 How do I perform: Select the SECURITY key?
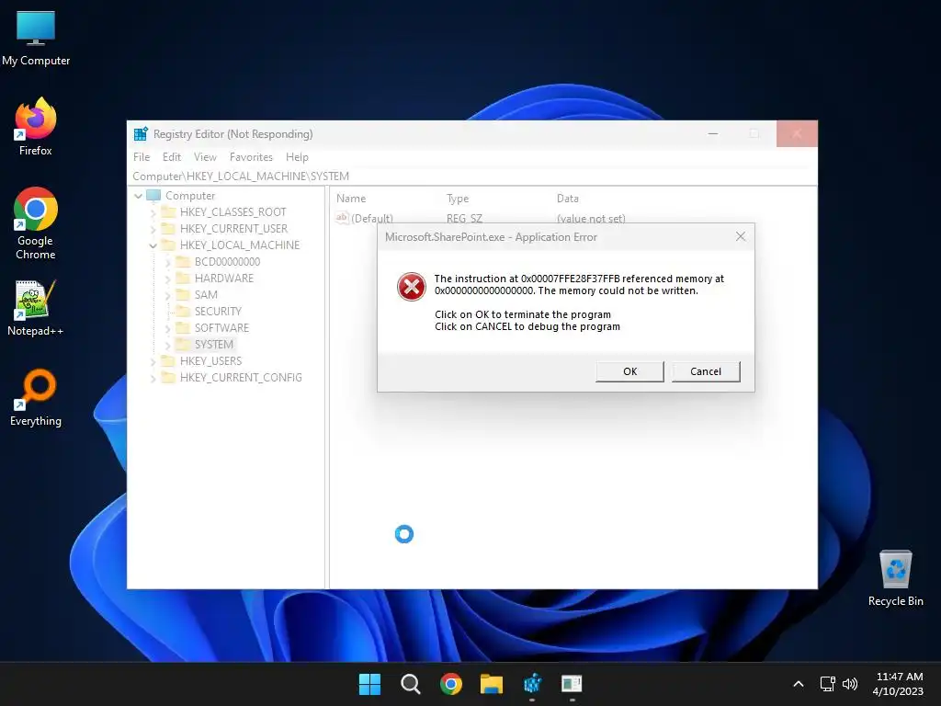(x=218, y=311)
